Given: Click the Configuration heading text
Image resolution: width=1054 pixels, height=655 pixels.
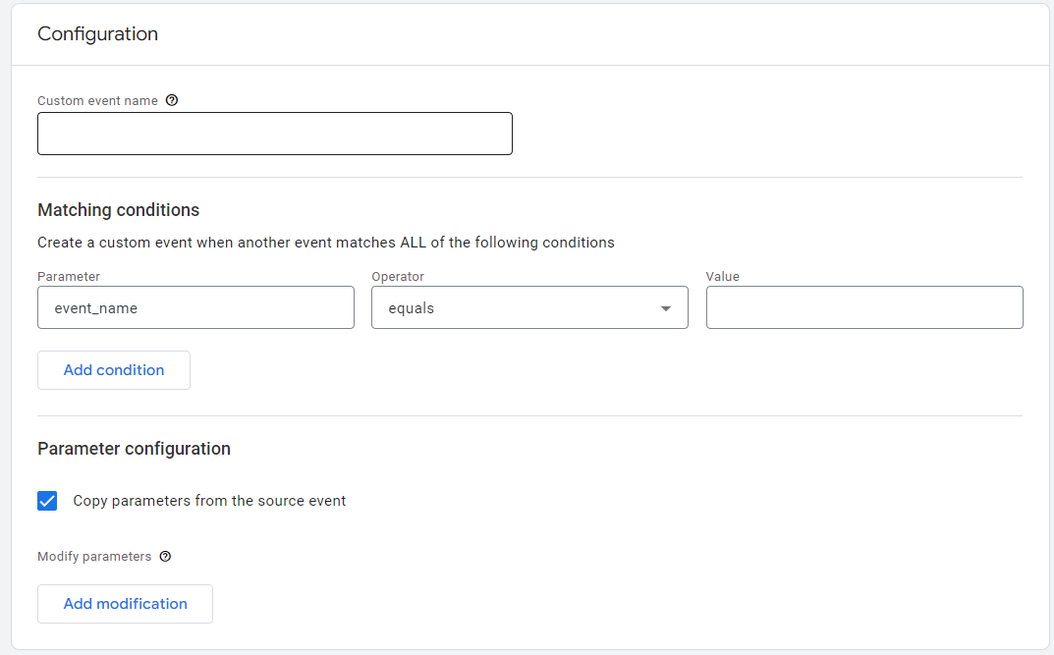Looking at the screenshot, I should click(x=97, y=33).
